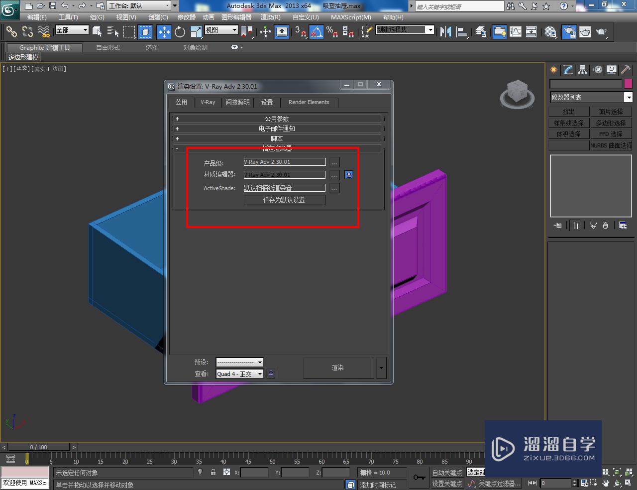Click 渲染 button in render setup
637x490 pixels.
338,368
